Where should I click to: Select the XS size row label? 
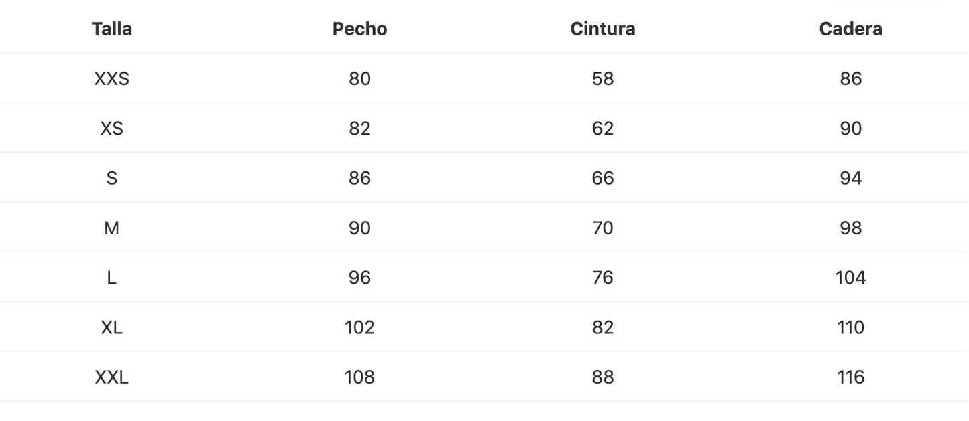[x=112, y=129]
